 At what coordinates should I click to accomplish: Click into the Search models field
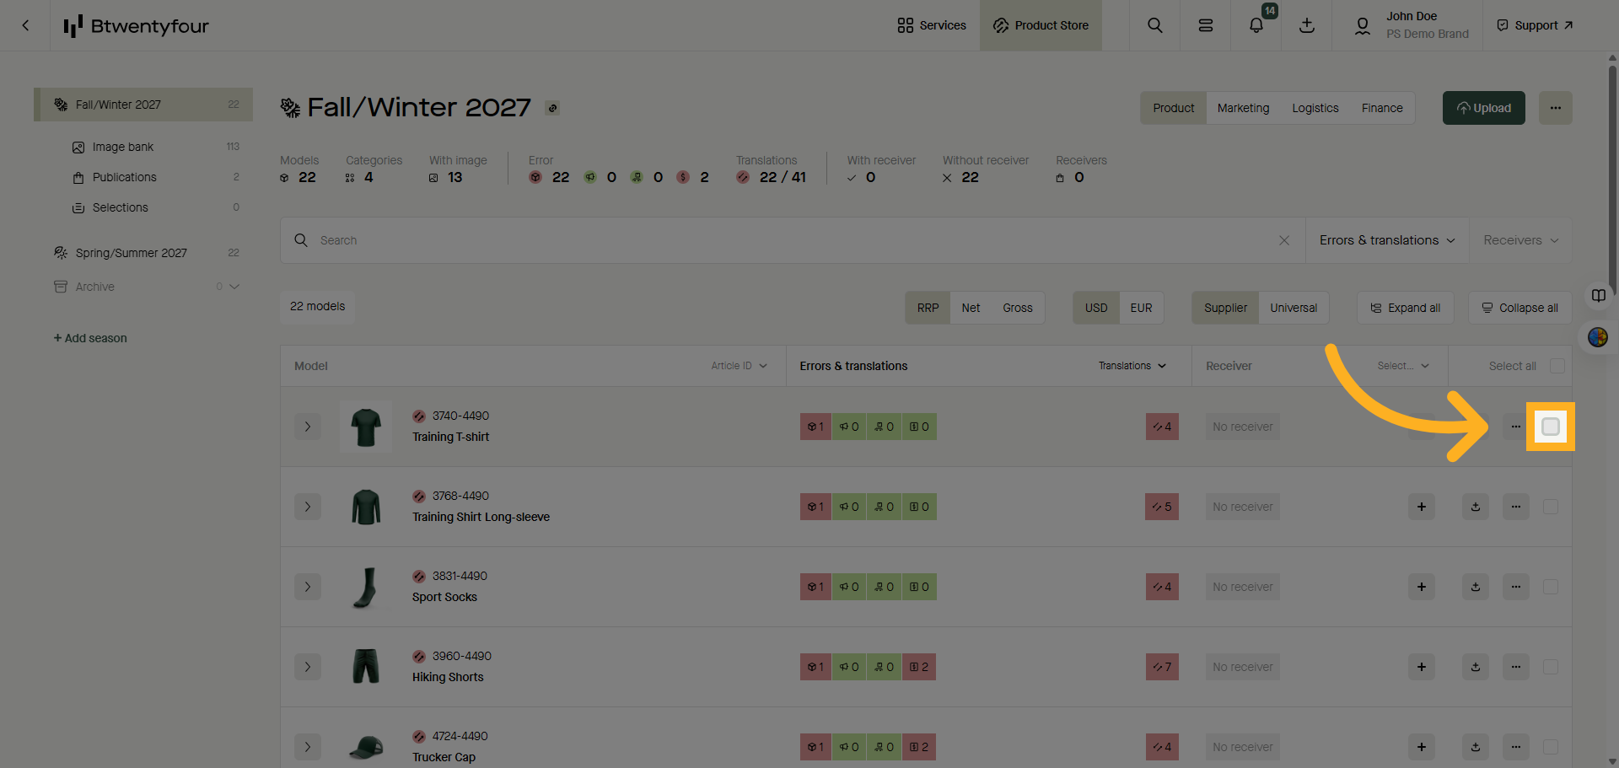793,240
